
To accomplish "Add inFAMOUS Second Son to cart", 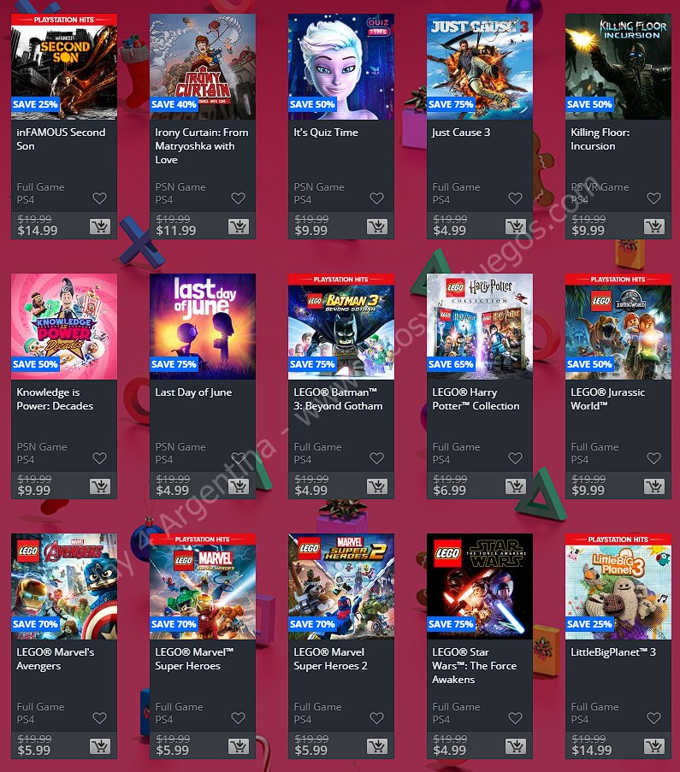I will (100, 227).
